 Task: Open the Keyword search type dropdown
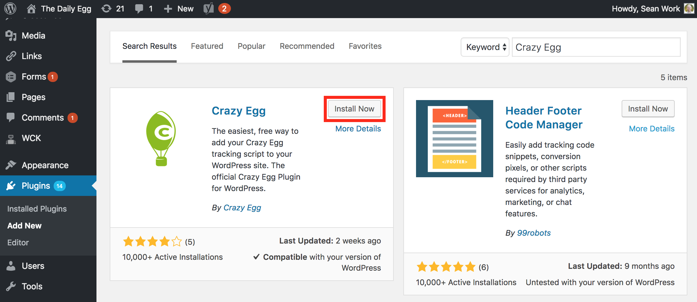485,47
